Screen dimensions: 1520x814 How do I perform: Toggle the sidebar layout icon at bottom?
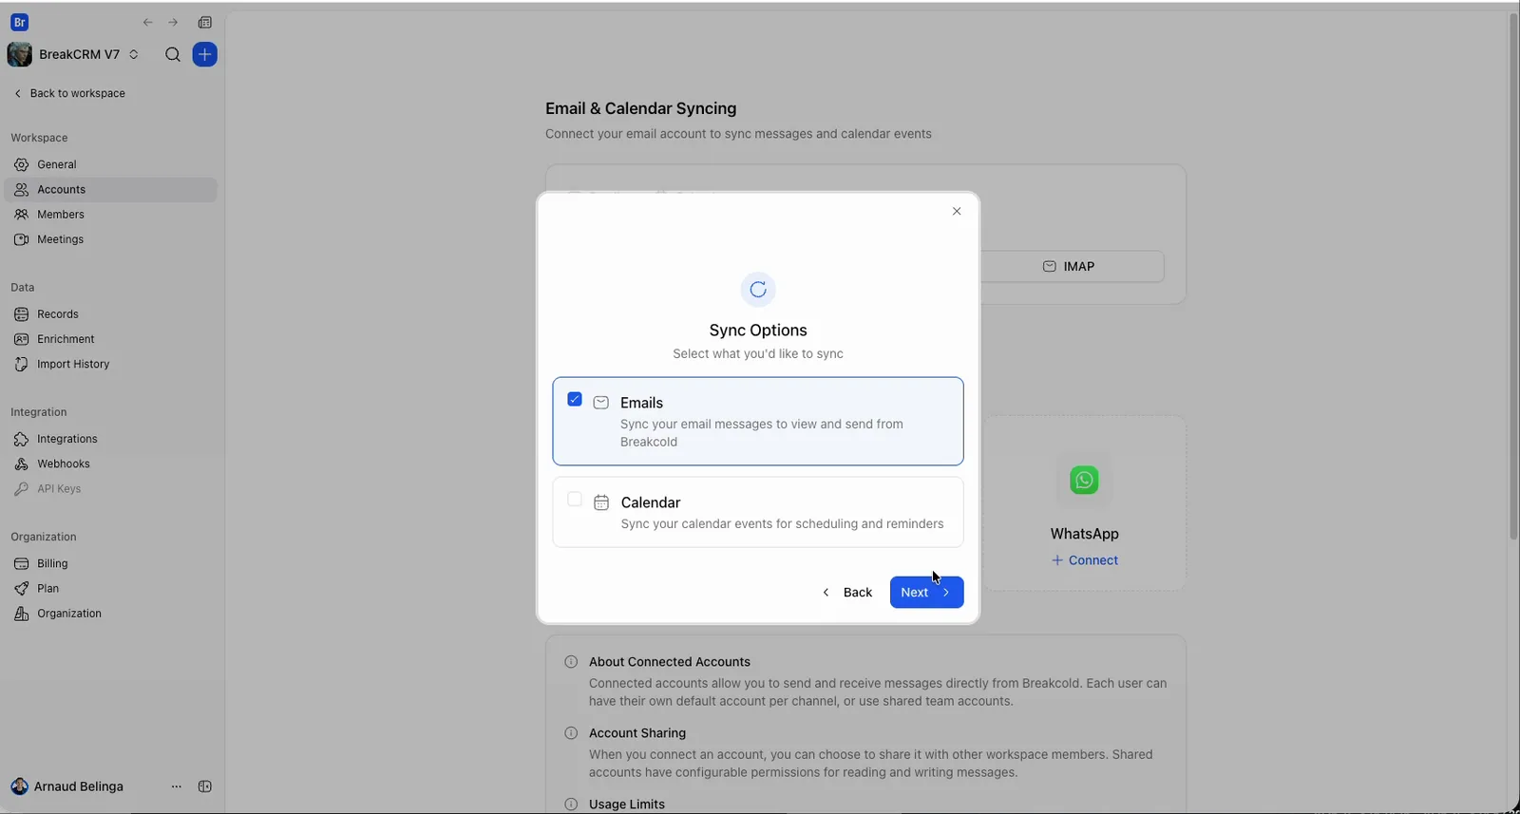pos(205,786)
